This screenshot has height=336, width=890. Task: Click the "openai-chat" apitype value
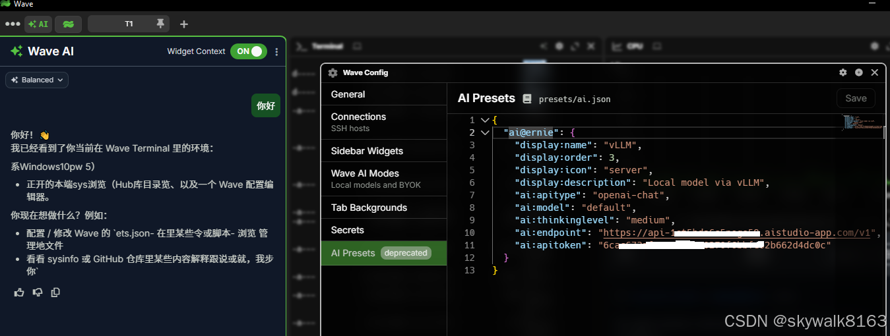pyautogui.click(x=631, y=195)
